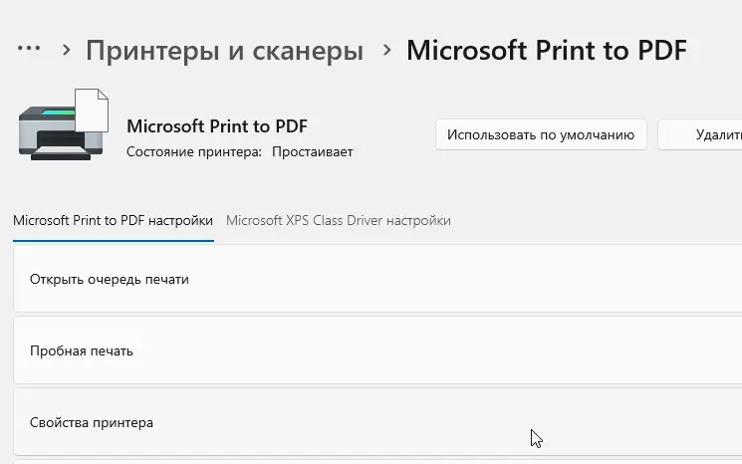This screenshot has width=742, height=464.
Task: Click the printer device icon
Action: coord(64,124)
